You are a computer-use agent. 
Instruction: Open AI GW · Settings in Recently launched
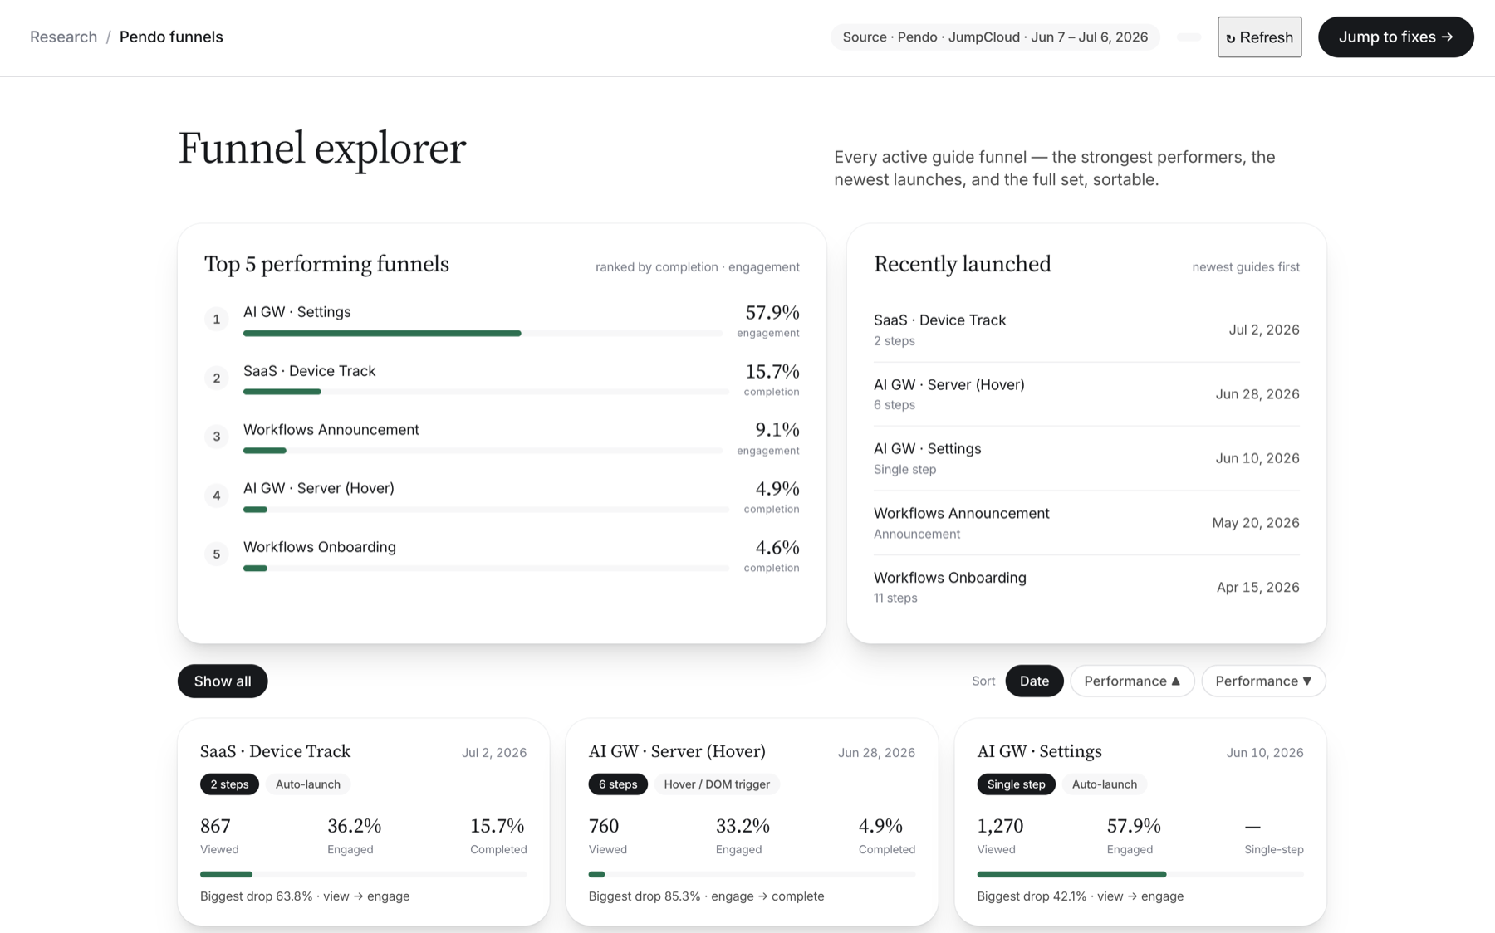click(x=1086, y=458)
